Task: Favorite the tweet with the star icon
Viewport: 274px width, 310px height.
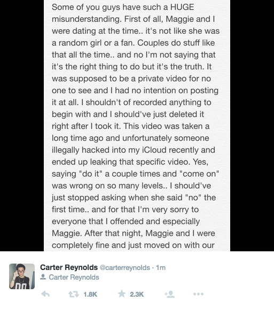Action: point(122,294)
